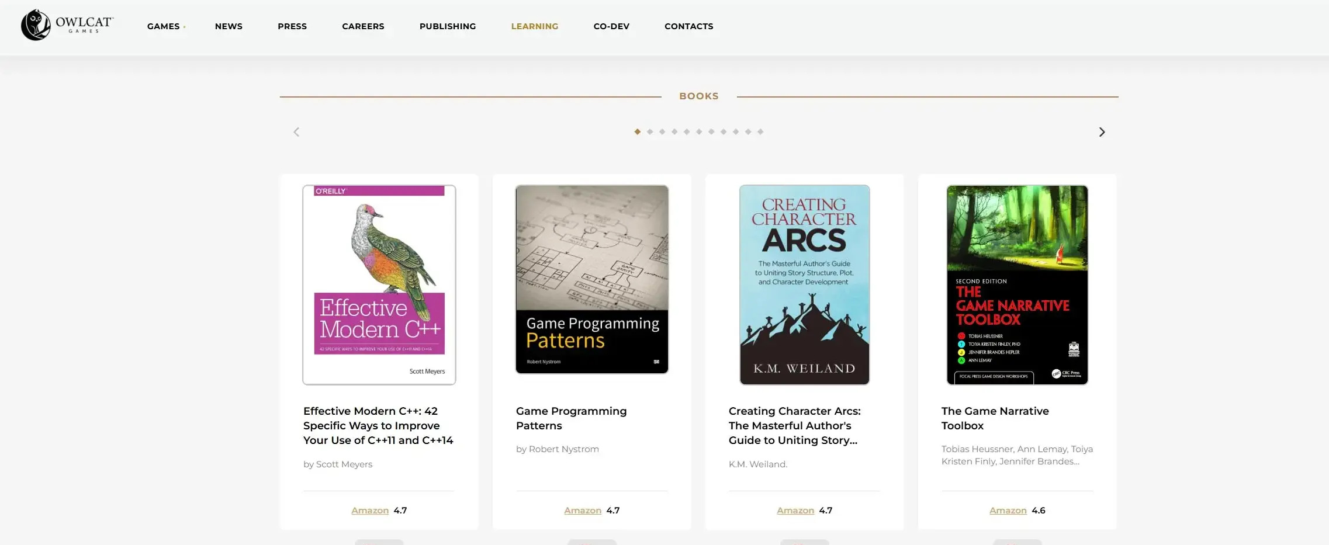Image resolution: width=1329 pixels, height=545 pixels.
Task: Go to the Contacts page
Action: [688, 26]
